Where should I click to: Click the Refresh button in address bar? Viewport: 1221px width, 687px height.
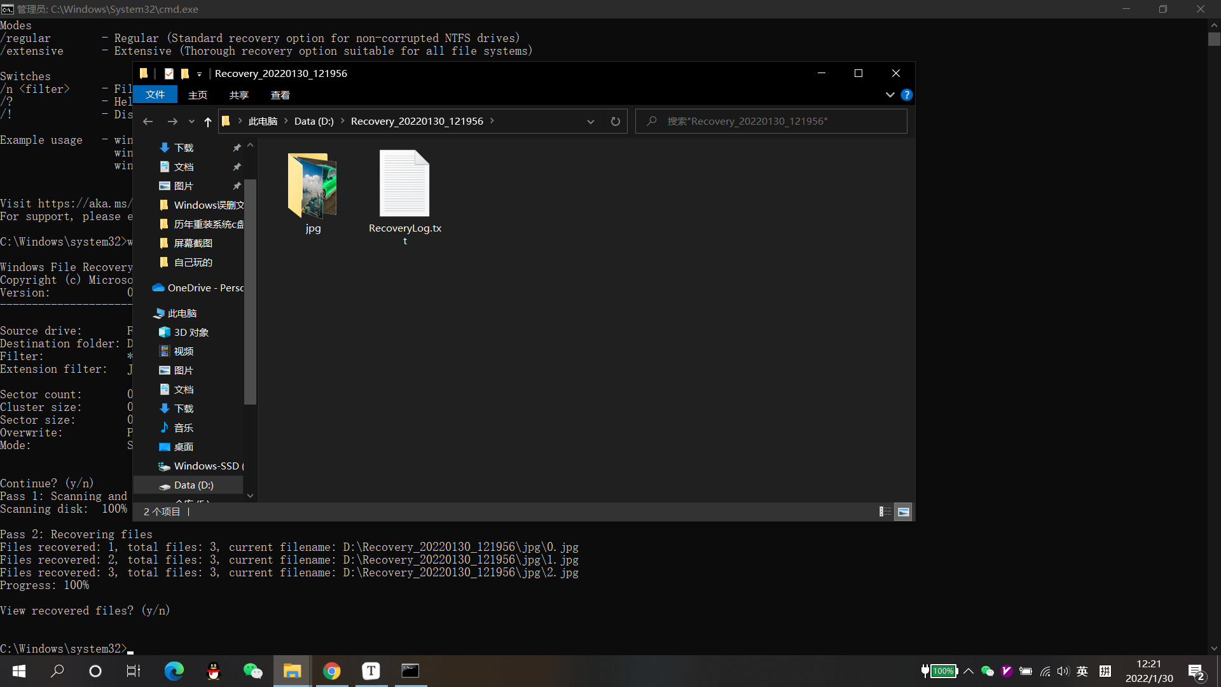point(615,121)
